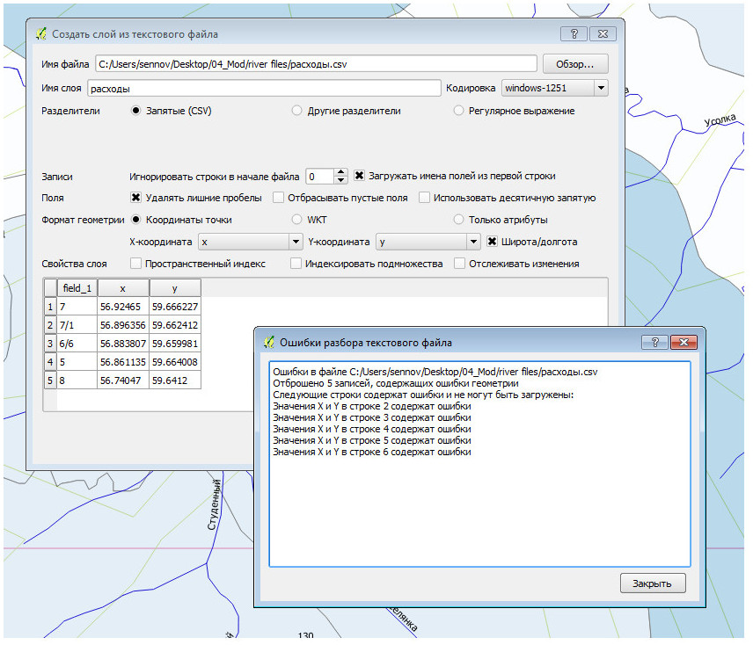Click the field_1 column header
753x645 pixels.
tap(77, 288)
